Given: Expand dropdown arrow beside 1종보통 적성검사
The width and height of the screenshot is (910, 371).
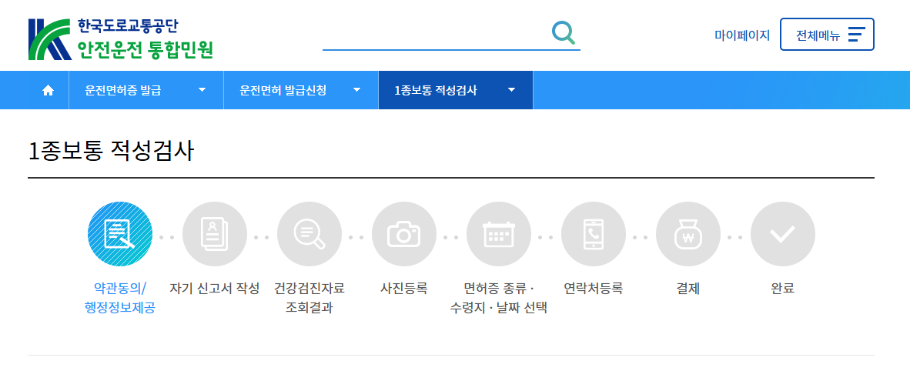Looking at the screenshot, I should point(511,90).
